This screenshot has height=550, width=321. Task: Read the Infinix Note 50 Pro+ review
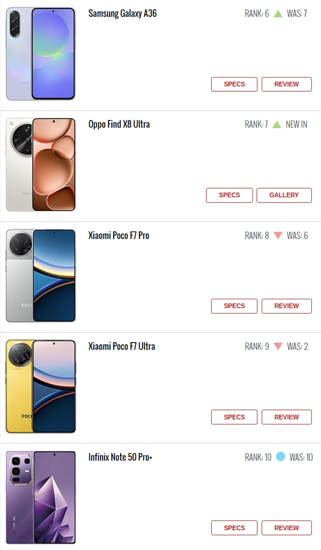[x=286, y=527]
